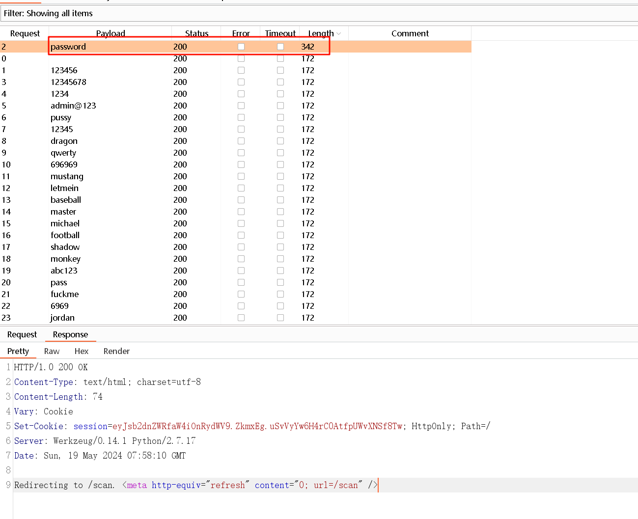Viewport: 638px width, 519px height.
Task: Sort by the Request column header
Action: [x=25, y=33]
